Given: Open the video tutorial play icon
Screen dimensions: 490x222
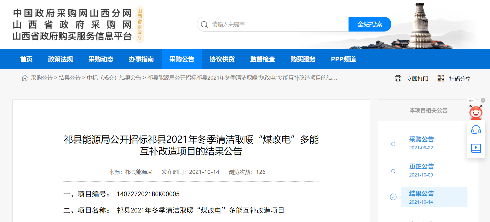Looking at the screenshot, I should point(476,148).
